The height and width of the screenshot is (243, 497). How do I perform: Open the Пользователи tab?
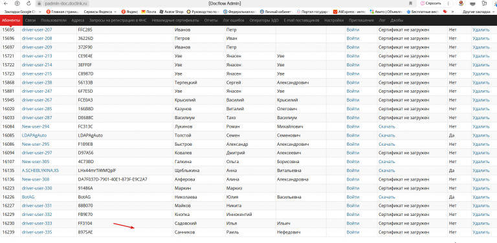(54, 20)
